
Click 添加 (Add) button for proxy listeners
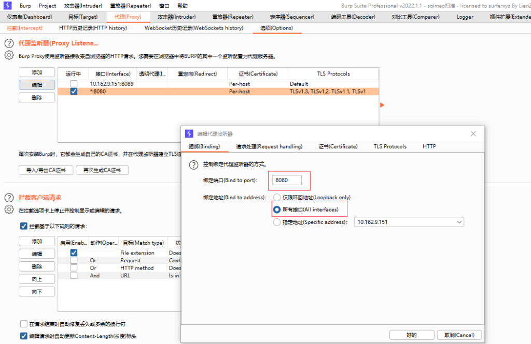tap(37, 72)
